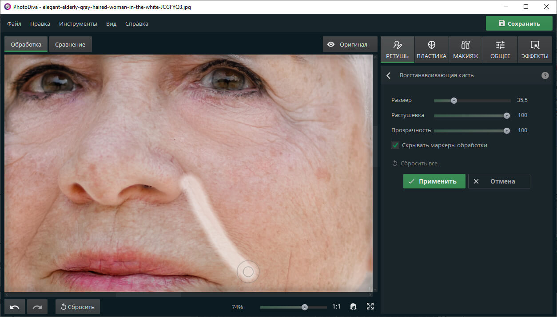Open the Макияж makeup tab
Screen dimensions: 557x317
(465, 50)
